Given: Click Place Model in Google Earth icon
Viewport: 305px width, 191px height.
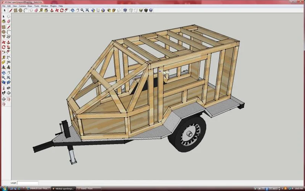Looking at the screenshot, I should pyautogui.click(x=103, y=10).
